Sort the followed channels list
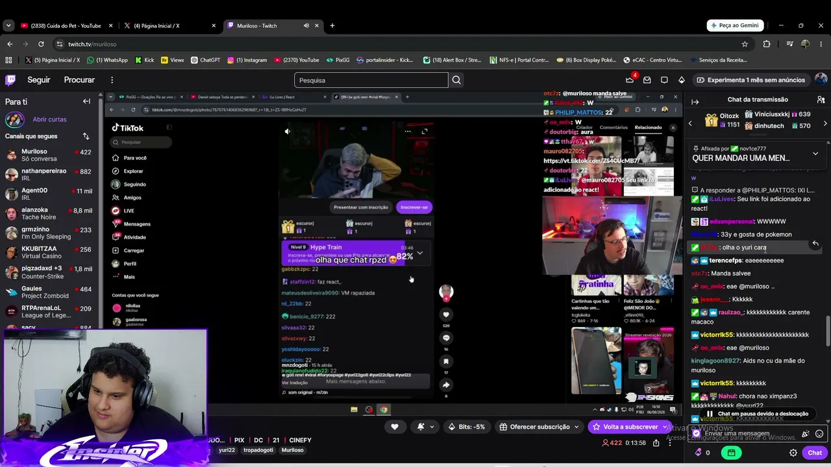This screenshot has height=467, width=831. (x=86, y=136)
